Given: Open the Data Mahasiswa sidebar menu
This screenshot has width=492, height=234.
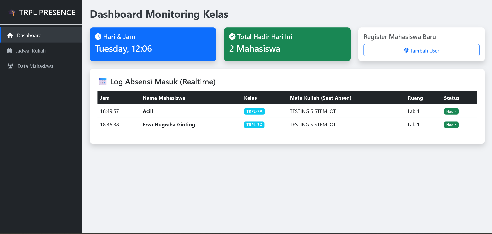Looking at the screenshot, I should point(35,66).
